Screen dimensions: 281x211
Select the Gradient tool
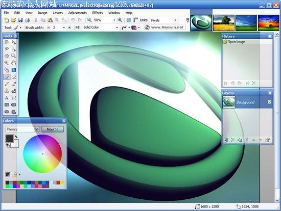pyautogui.click(x=14, y=70)
